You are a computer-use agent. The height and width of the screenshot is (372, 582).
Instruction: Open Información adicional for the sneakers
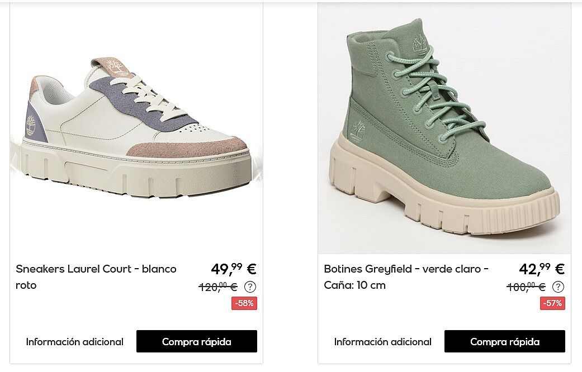pos(74,342)
